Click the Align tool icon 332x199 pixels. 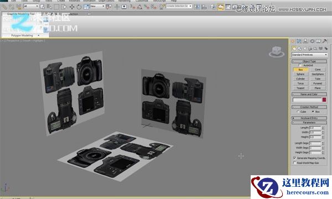click(204, 7)
